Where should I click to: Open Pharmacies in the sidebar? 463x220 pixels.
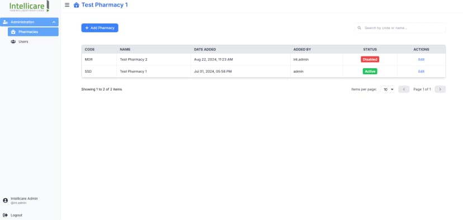(x=33, y=32)
